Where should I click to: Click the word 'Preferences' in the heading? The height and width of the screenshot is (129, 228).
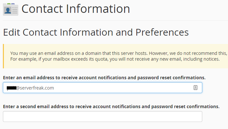pos(162,32)
